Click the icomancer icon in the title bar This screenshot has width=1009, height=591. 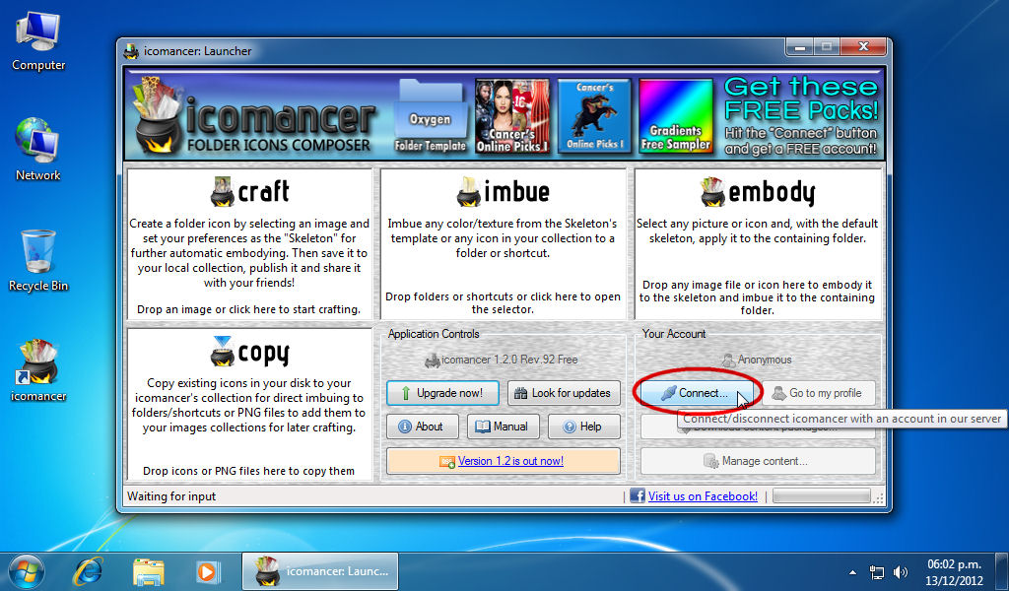pos(131,51)
